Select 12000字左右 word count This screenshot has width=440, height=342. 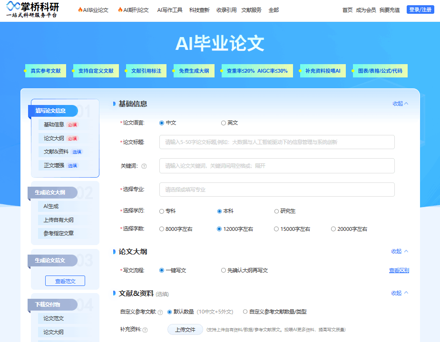(x=219, y=229)
